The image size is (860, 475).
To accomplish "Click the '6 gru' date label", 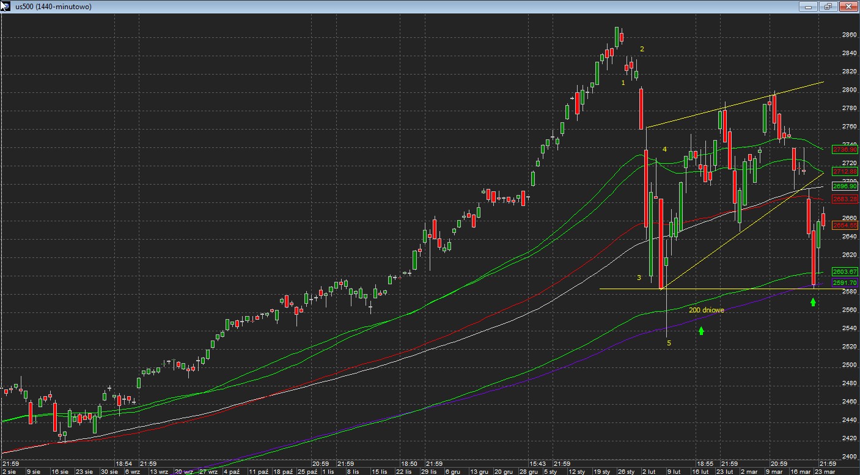I will pos(453,471).
